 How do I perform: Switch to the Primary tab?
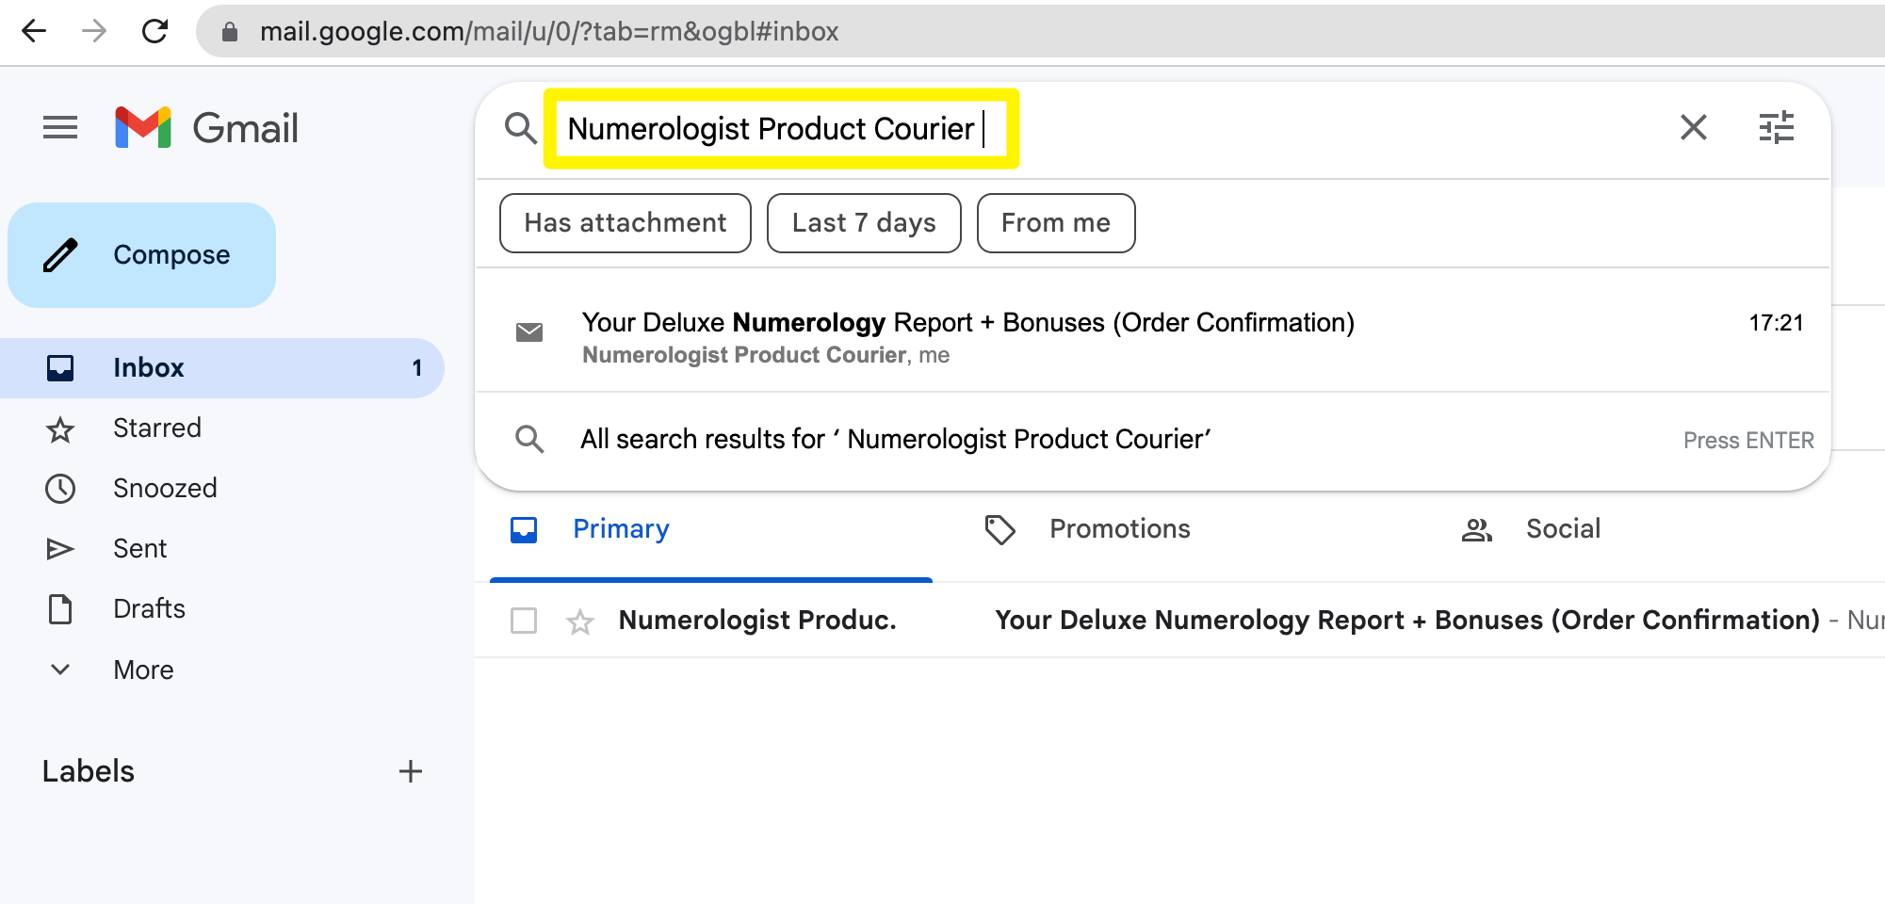click(x=711, y=530)
